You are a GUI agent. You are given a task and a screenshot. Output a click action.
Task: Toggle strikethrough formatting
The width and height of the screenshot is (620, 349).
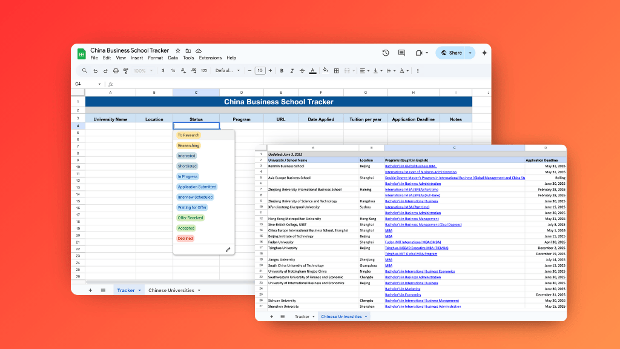pyautogui.click(x=302, y=71)
